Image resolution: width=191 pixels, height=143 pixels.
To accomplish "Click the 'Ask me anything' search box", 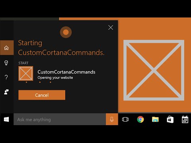I will point(60,119).
